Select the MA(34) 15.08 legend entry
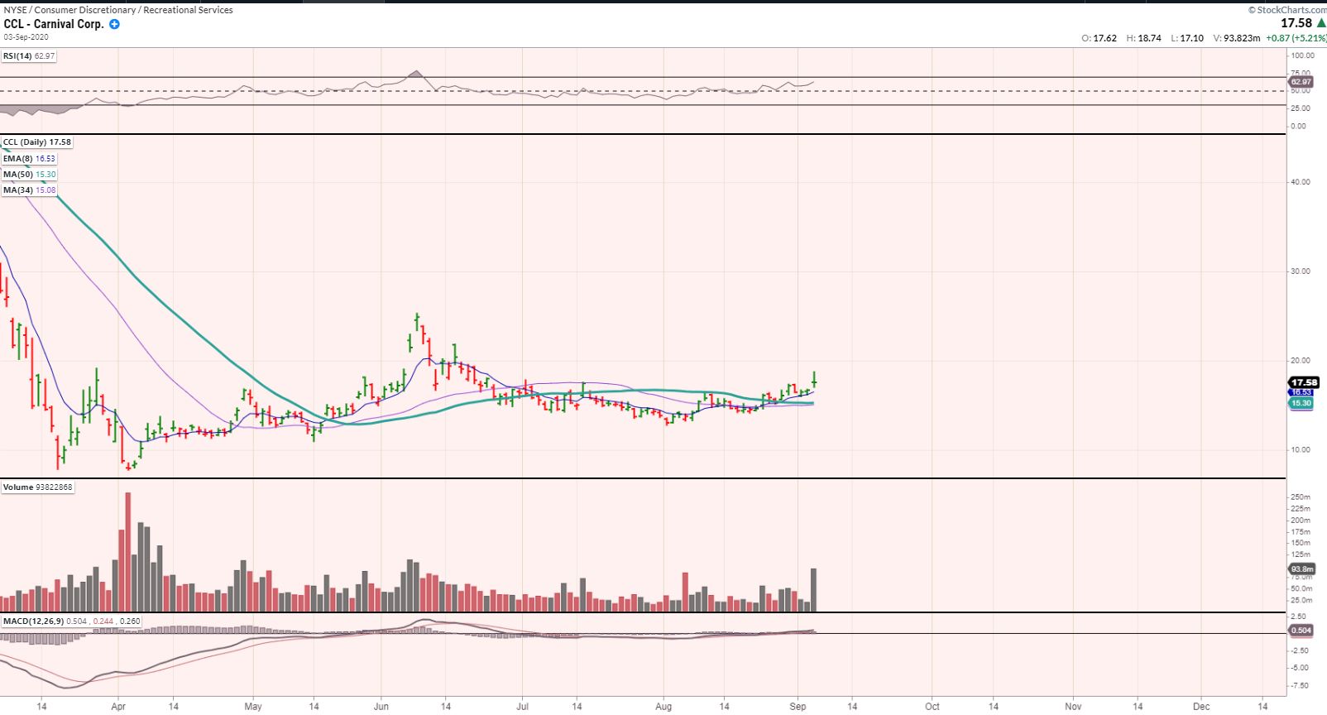 tap(29, 190)
